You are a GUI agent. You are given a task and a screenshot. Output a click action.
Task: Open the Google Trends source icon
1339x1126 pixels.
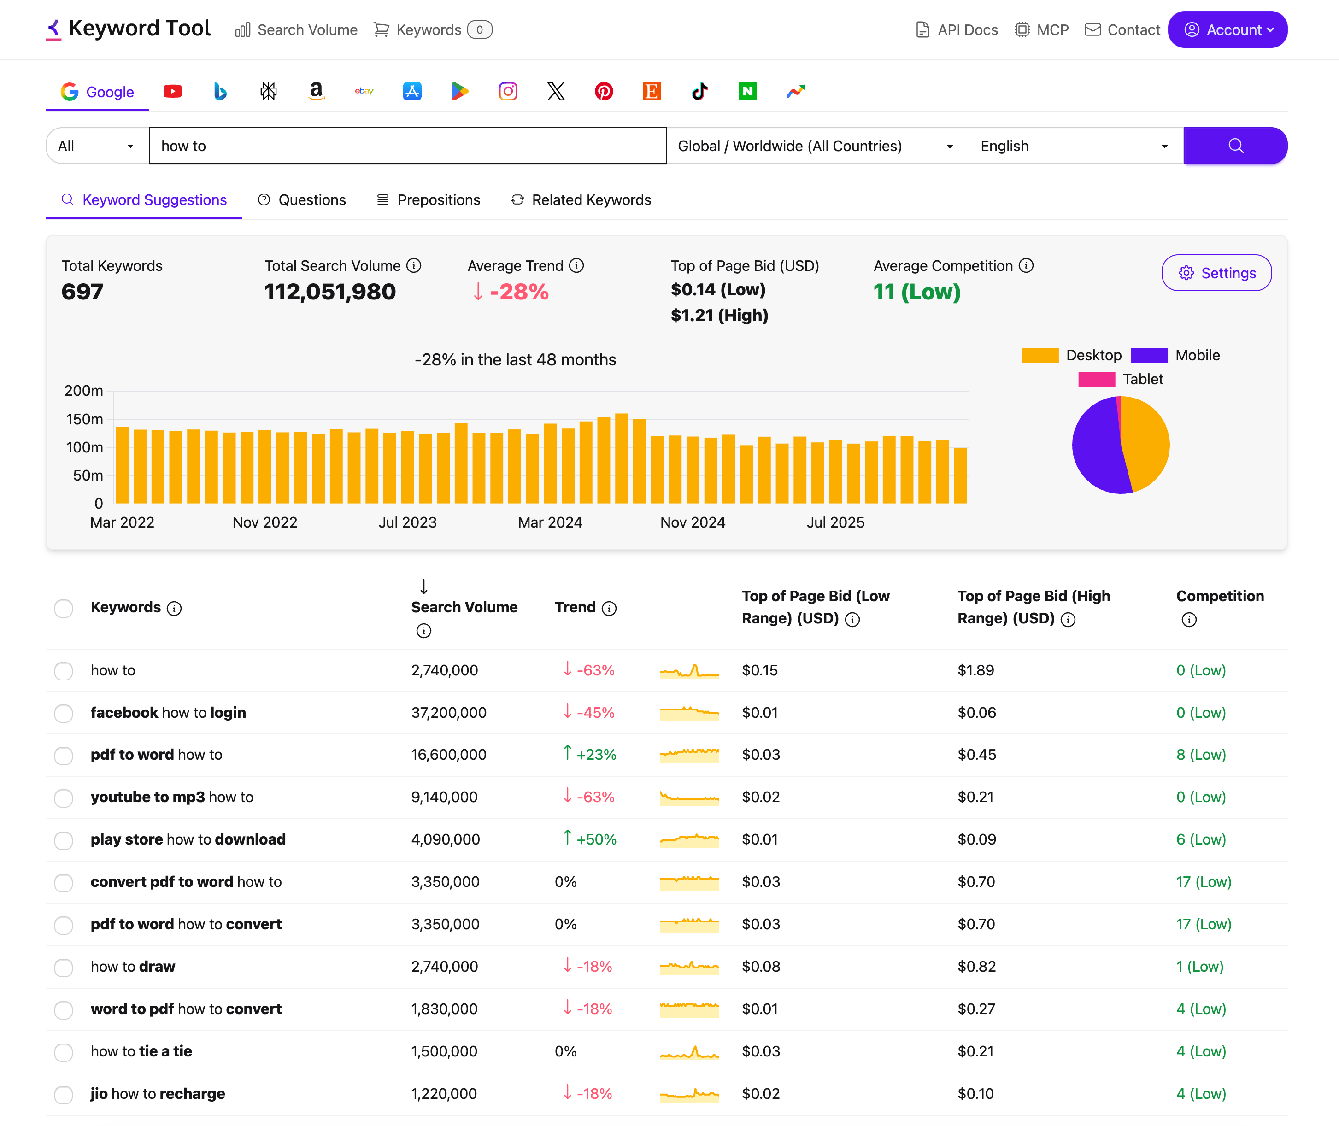(x=795, y=91)
